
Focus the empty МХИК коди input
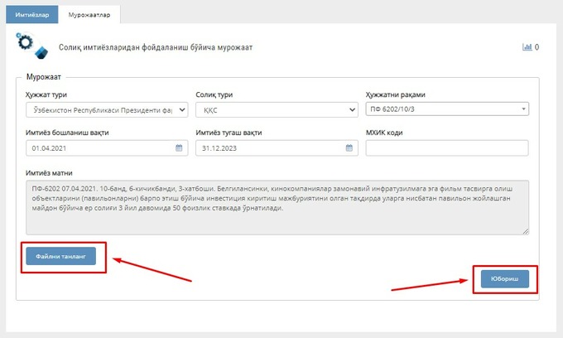tap(446, 148)
